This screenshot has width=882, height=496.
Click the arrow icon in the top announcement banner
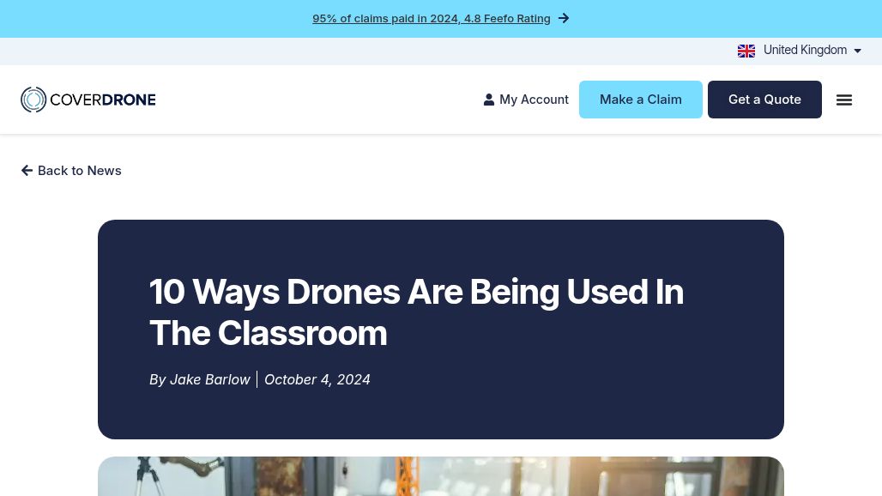pyautogui.click(x=564, y=18)
